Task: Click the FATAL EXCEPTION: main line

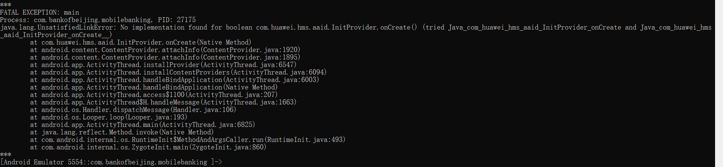Action: 40,12
